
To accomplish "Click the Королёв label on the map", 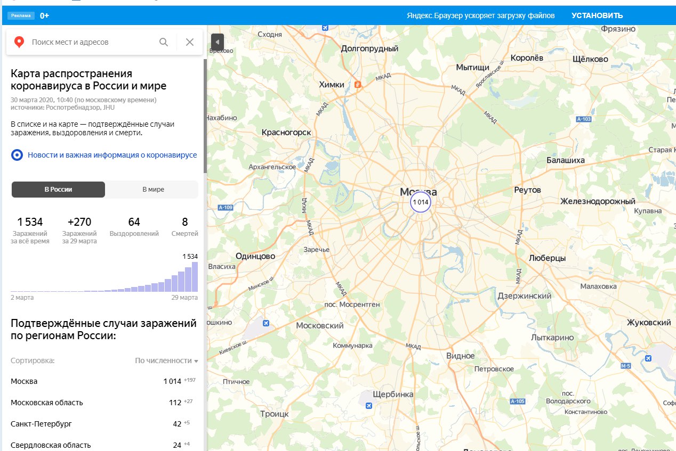I will 527,58.
